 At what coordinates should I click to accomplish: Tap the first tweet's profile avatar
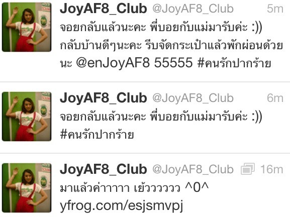[27, 27]
